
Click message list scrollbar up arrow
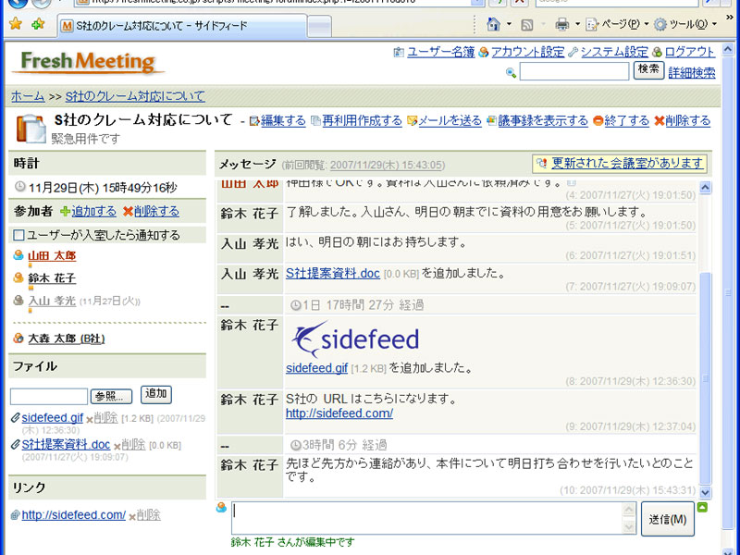[705, 188]
